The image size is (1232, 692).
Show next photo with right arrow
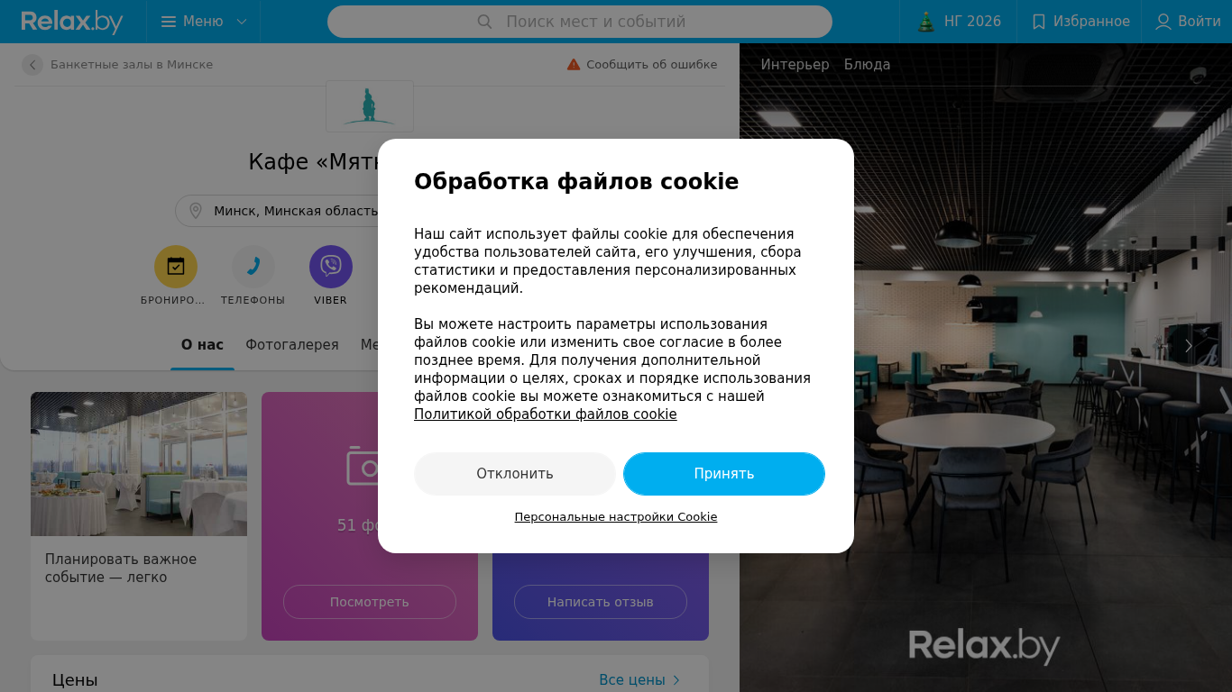tap(1189, 346)
